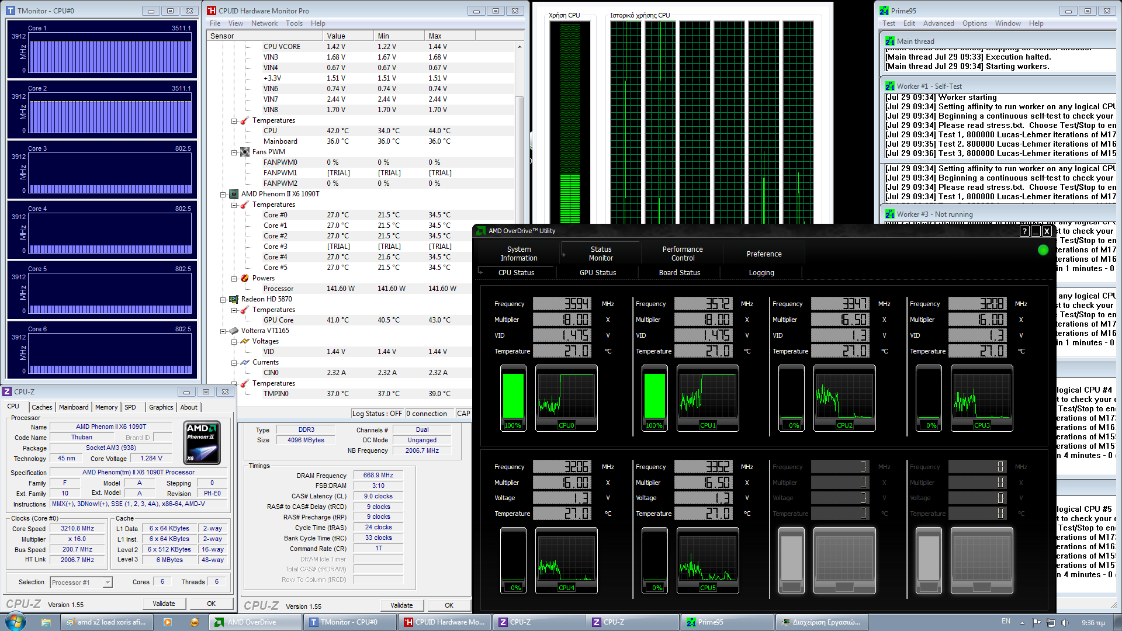Switch to SPD tab in CPU-Z
Screen dimensions: 1122x631
130,407
